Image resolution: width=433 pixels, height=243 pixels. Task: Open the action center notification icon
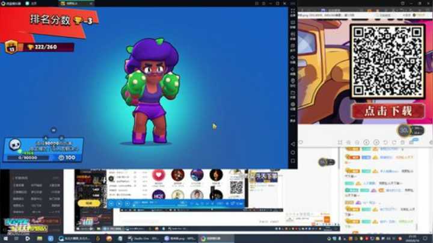click(425, 238)
